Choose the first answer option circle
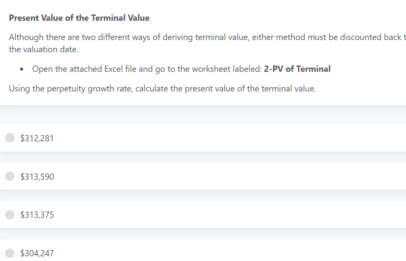 [x=9, y=138]
